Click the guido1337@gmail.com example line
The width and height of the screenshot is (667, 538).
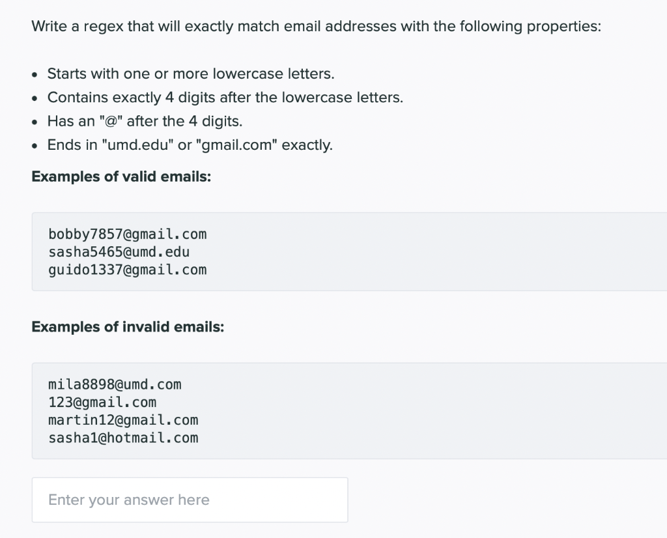127,269
